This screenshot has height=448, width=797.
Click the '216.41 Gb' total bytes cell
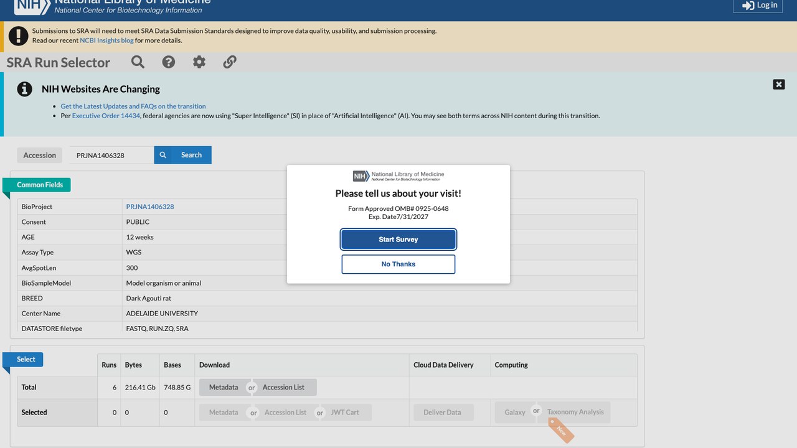point(140,387)
